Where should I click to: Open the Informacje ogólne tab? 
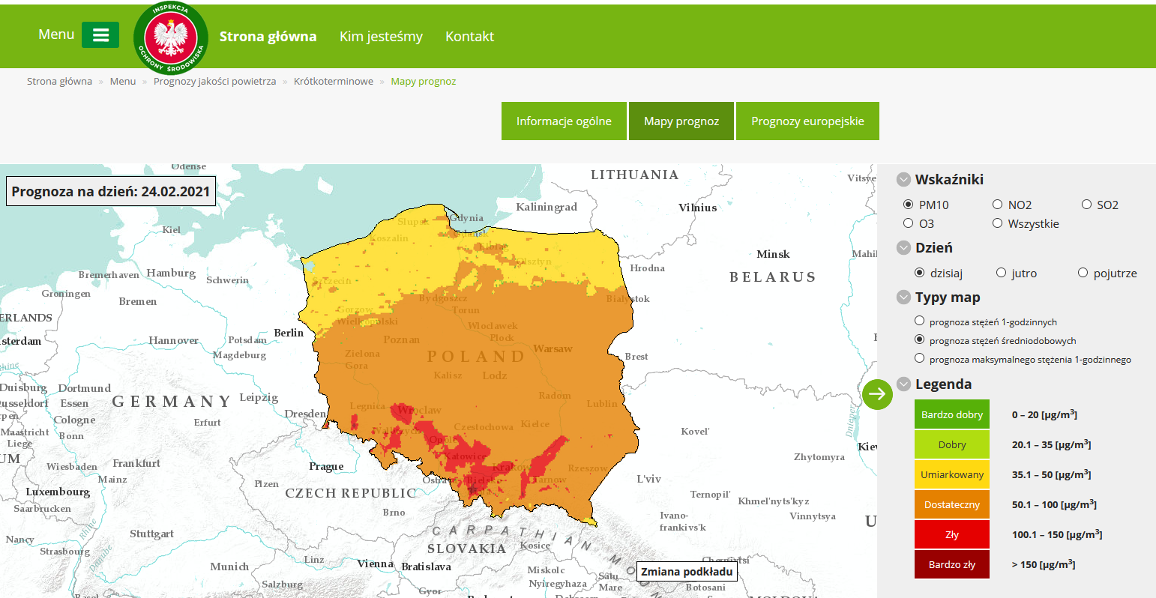pyautogui.click(x=564, y=121)
